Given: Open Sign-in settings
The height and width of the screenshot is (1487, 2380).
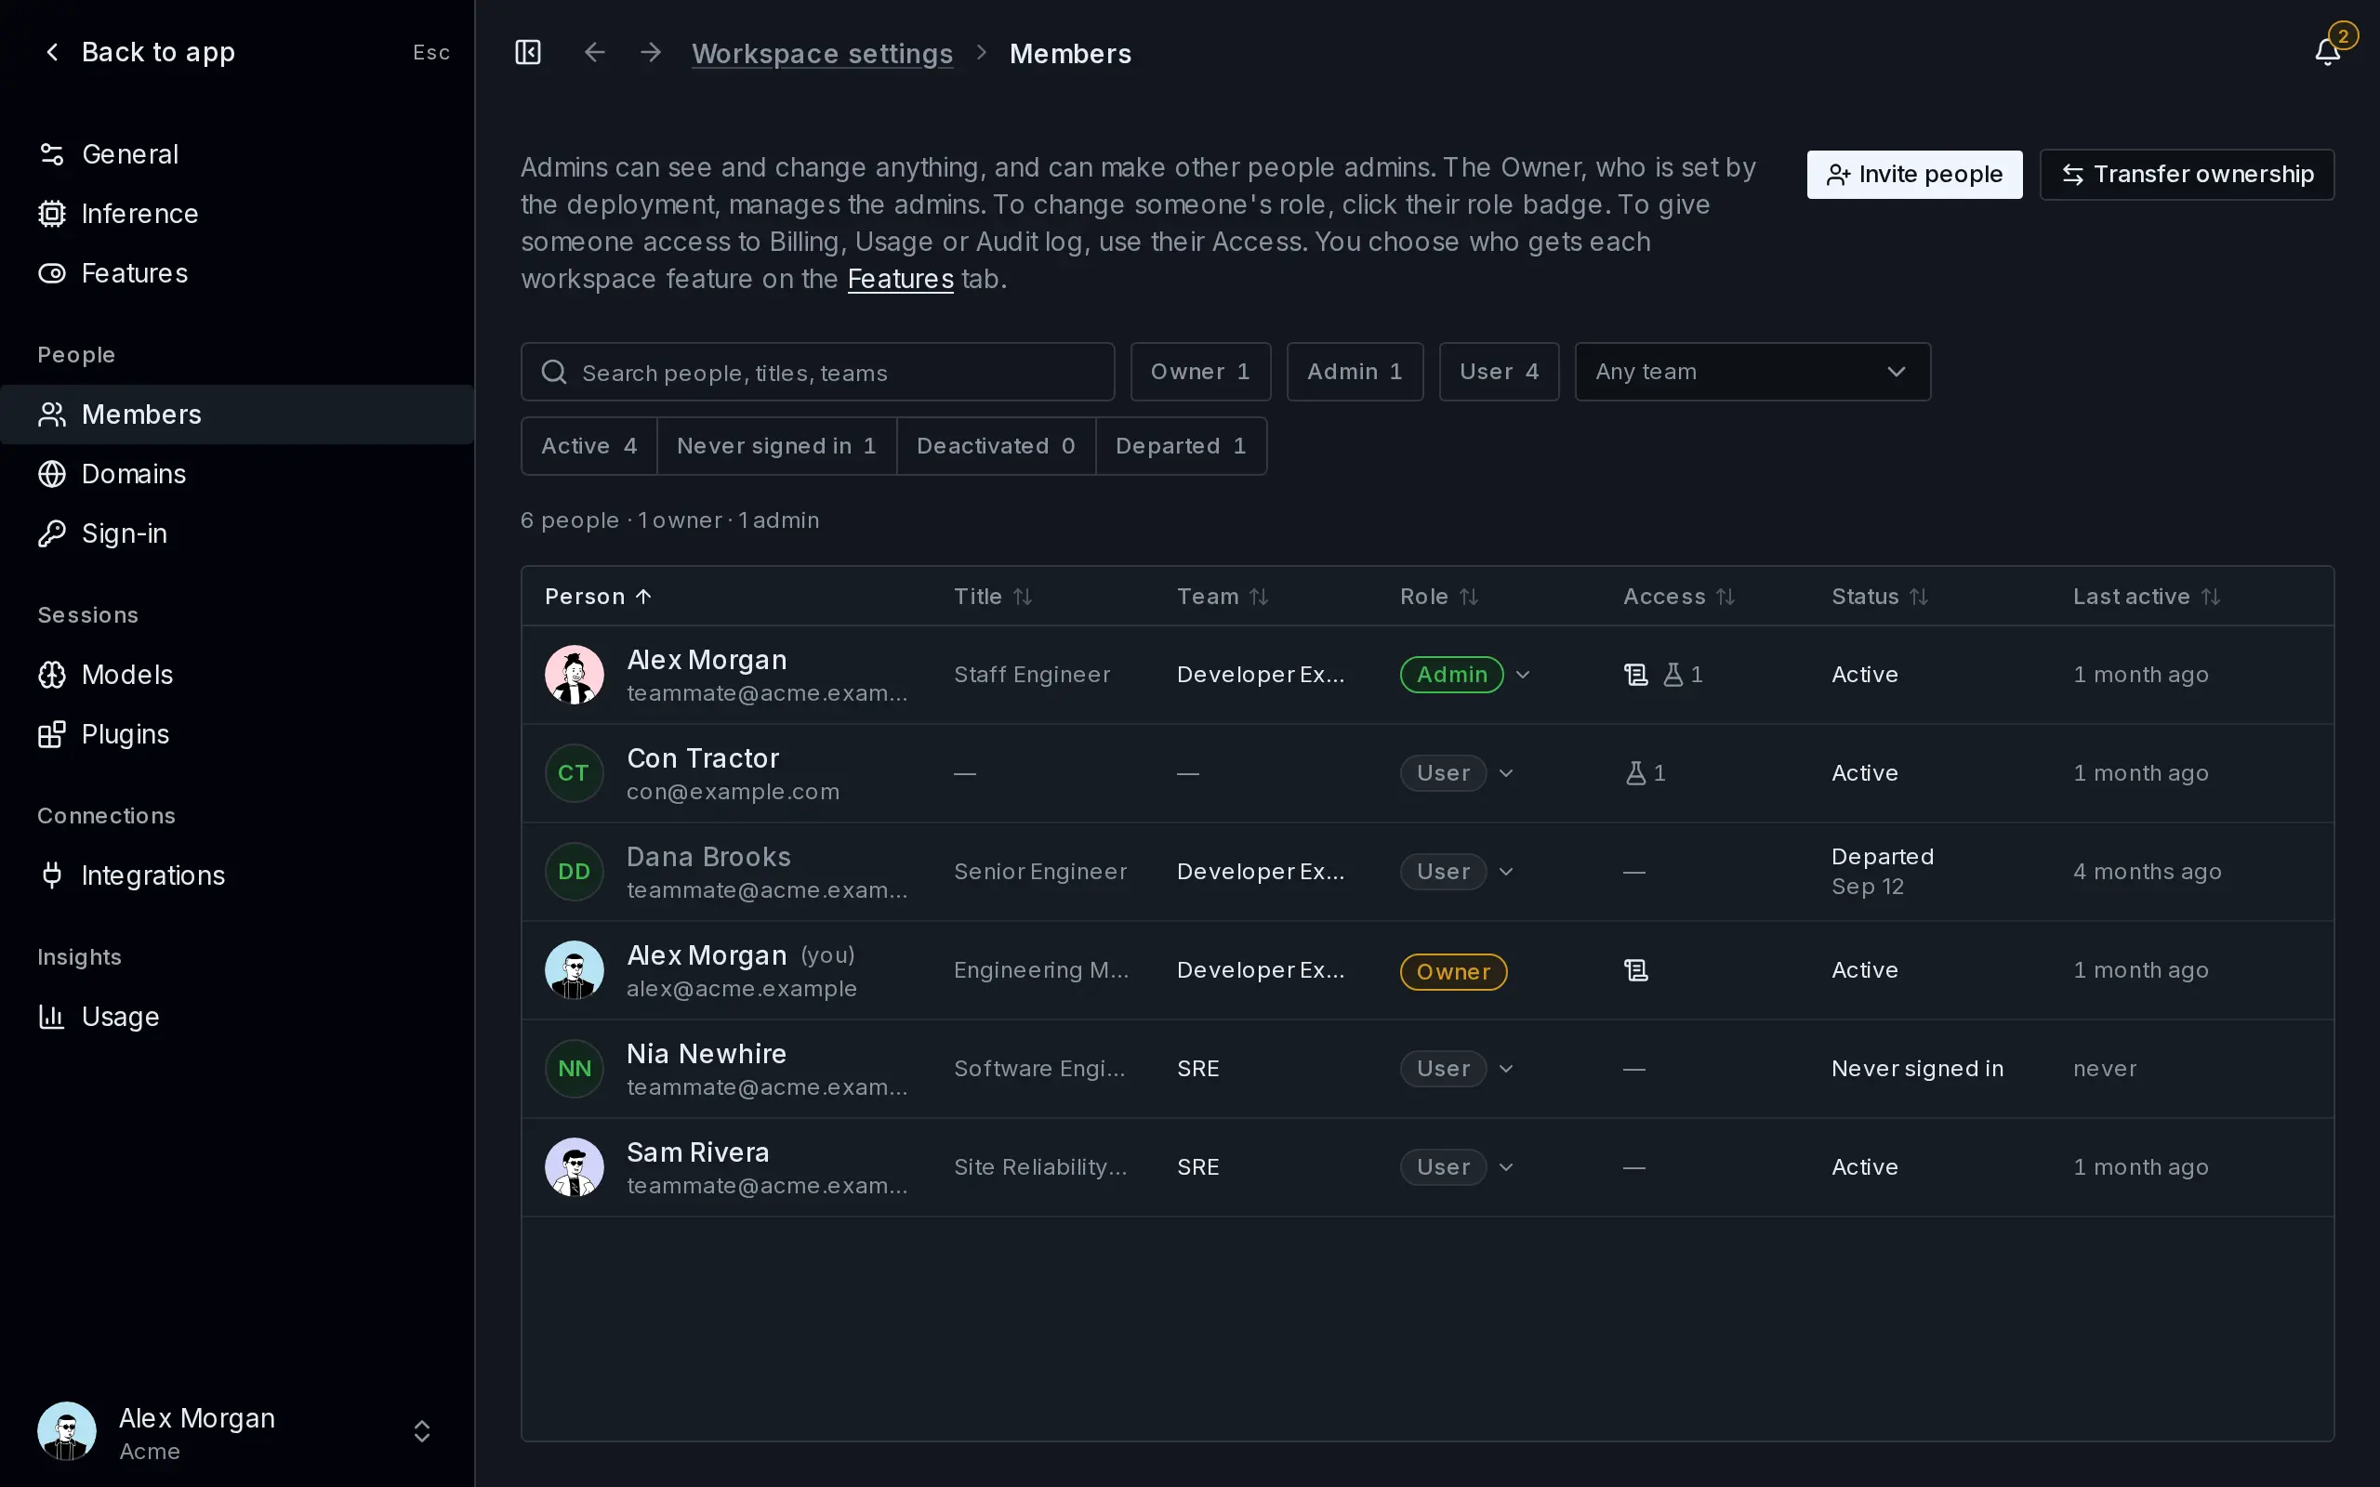Looking at the screenshot, I should pyautogui.click(x=237, y=533).
